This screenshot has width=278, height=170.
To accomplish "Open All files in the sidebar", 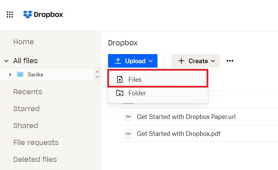I will (25, 61).
